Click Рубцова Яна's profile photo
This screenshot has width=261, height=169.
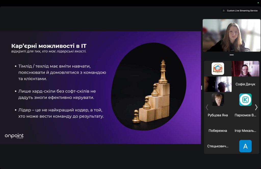click(x=218, y=100)
